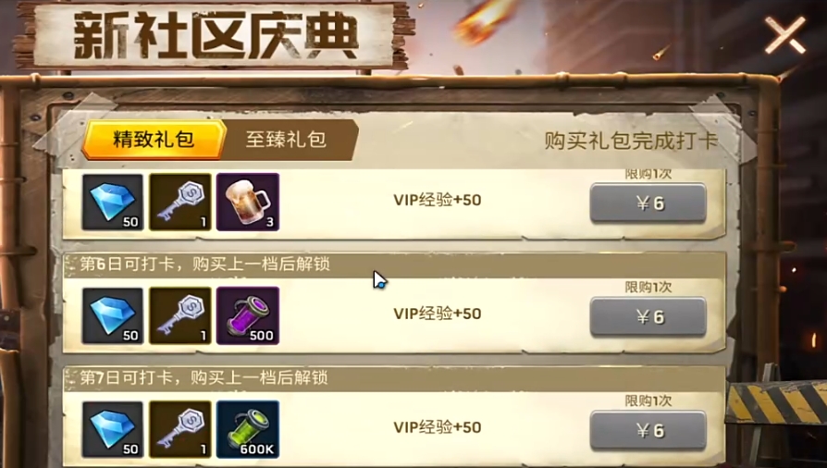Click the 购买礼包完成打卡 text
The height and width of the screenshot is (468, 827).
631,141
